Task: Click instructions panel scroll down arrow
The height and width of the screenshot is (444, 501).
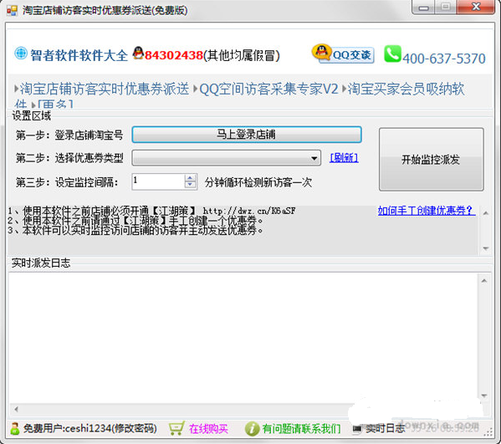Action: 486,248
